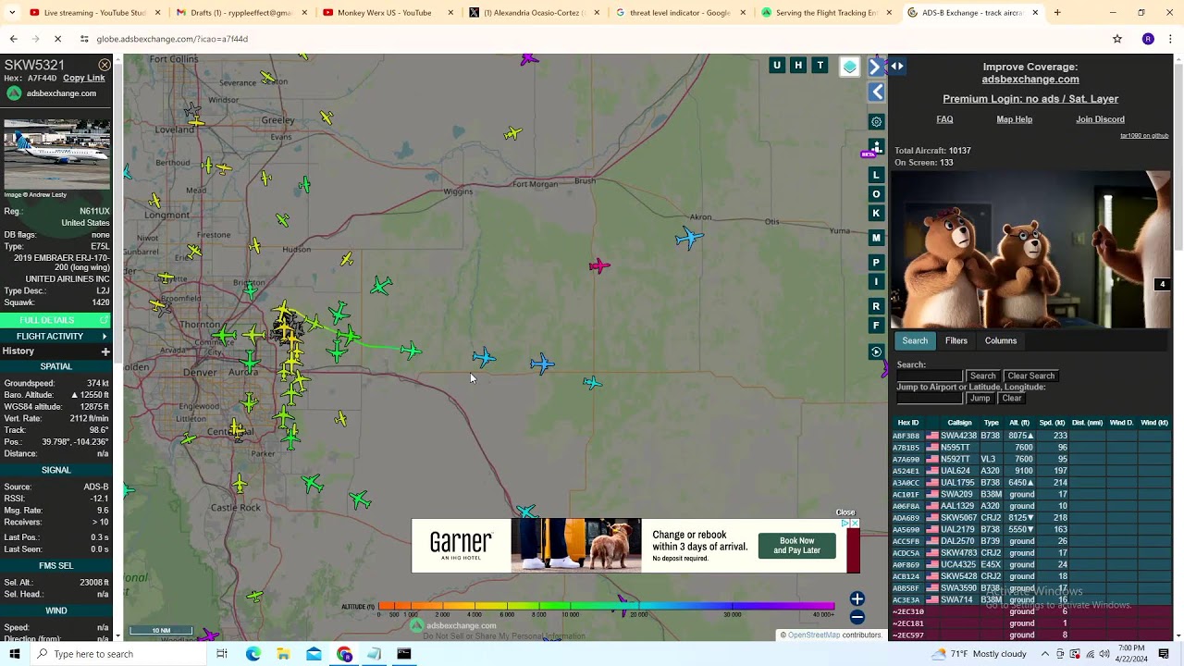Image resolution: width=1184 pixels, height=666 pixels.
Task: Click the Jump button
Action: pyautogui.click(x=980, y=399)
